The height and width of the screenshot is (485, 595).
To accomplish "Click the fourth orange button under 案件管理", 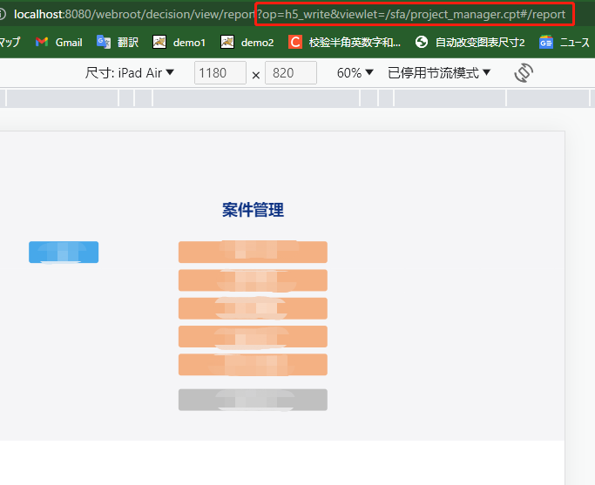I will tap(253, 336).
